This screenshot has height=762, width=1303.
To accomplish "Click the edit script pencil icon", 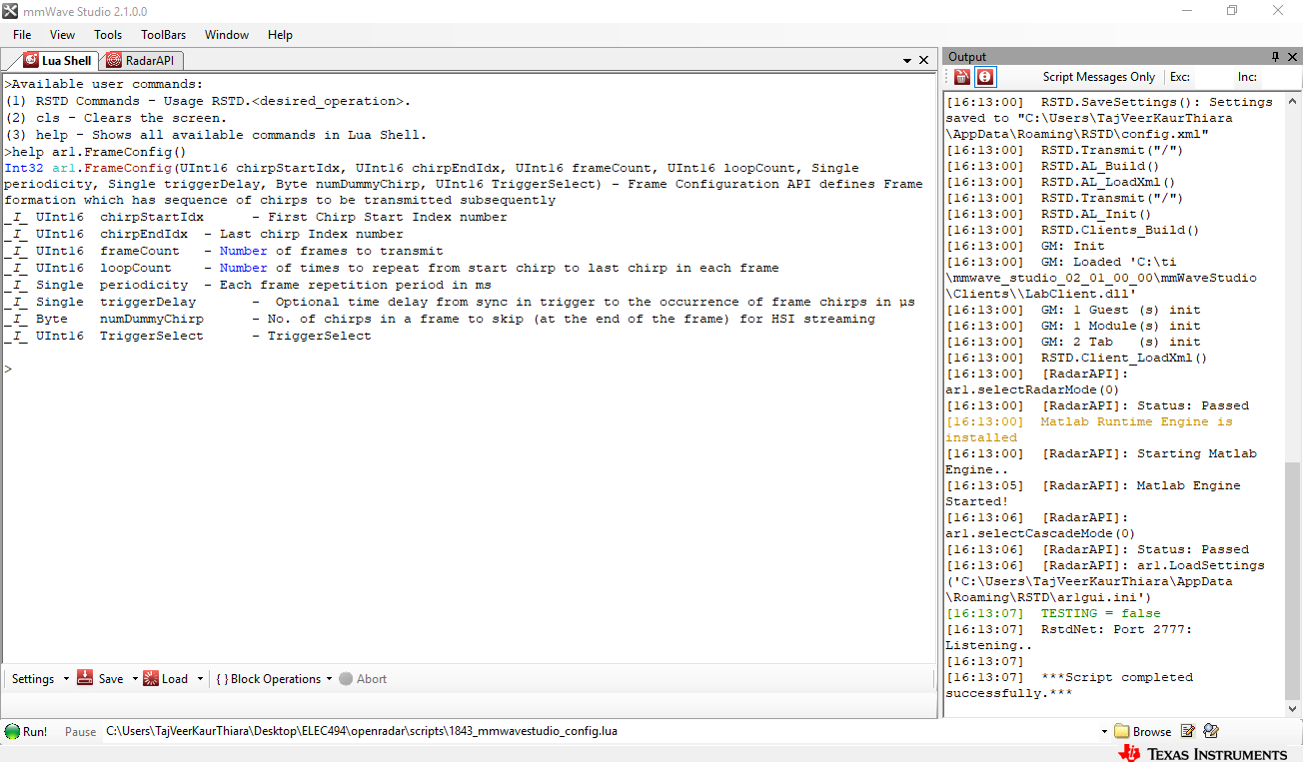I will 1187,731.
